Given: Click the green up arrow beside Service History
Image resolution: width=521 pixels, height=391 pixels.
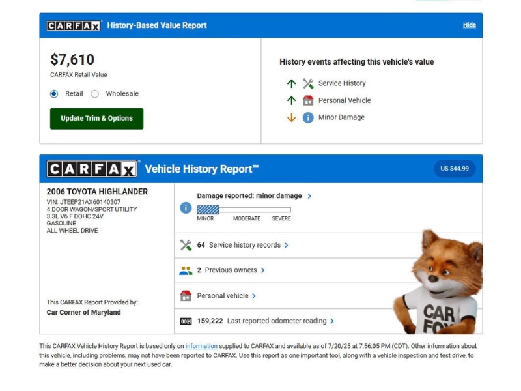Looking at the screenshot, I should (291, 83).
